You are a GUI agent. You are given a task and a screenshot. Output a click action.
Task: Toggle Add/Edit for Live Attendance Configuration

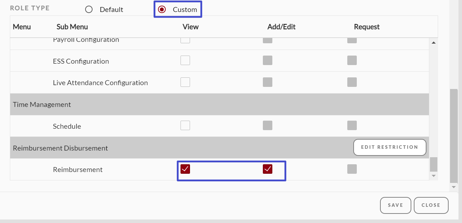(x=267, y=82)
